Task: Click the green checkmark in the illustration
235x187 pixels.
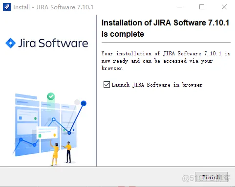Action: (51, 96)
